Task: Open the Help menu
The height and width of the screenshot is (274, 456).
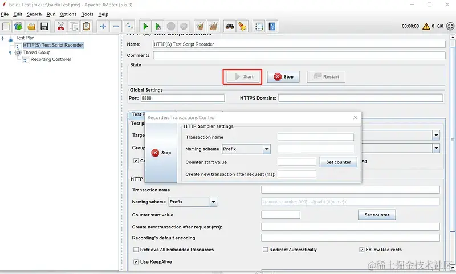Action: pyautogui.click(x=103, y=14)
